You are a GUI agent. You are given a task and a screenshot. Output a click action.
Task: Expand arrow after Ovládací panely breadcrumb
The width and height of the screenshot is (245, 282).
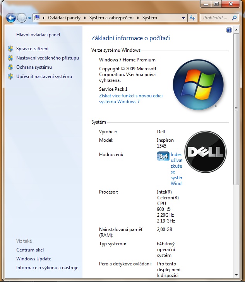click(x=85, y=18)
